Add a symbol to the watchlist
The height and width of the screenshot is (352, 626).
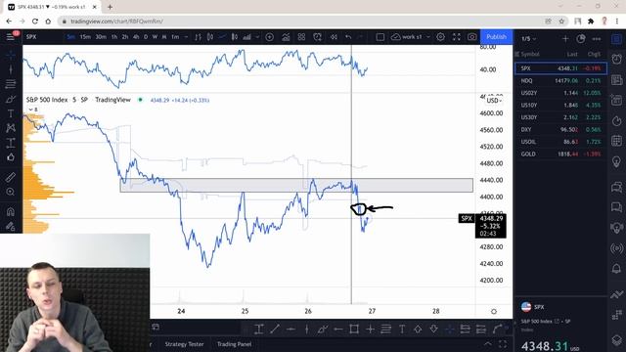coord(565,39)
